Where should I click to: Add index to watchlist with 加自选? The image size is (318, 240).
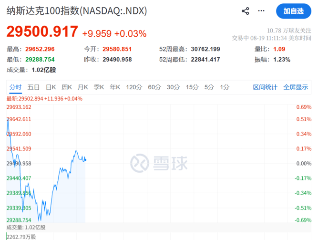point(294,11)
